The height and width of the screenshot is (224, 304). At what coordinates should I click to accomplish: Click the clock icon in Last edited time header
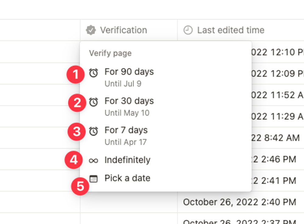pos(188,30)
